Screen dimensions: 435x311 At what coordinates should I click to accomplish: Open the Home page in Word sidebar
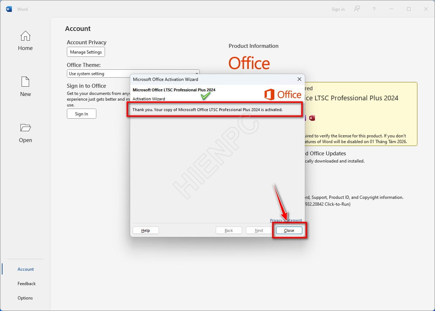coord(25,41)
